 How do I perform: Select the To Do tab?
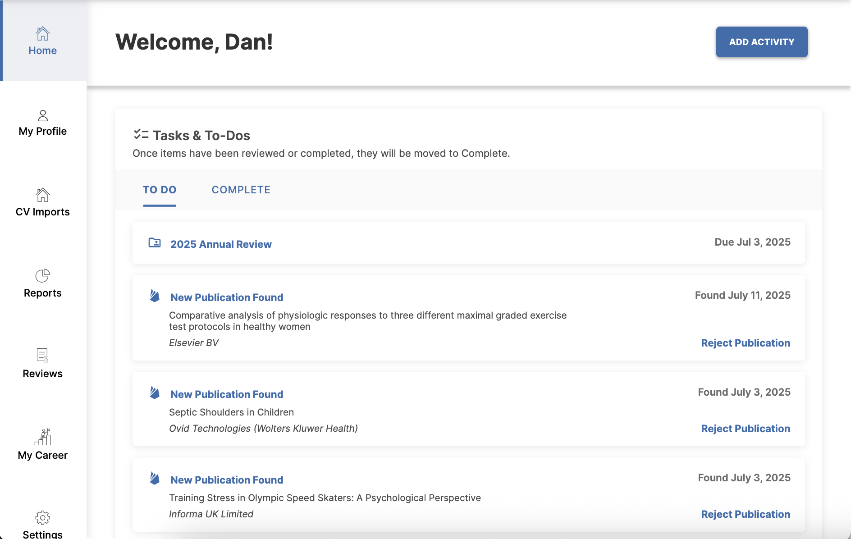(x=160, y=190)
